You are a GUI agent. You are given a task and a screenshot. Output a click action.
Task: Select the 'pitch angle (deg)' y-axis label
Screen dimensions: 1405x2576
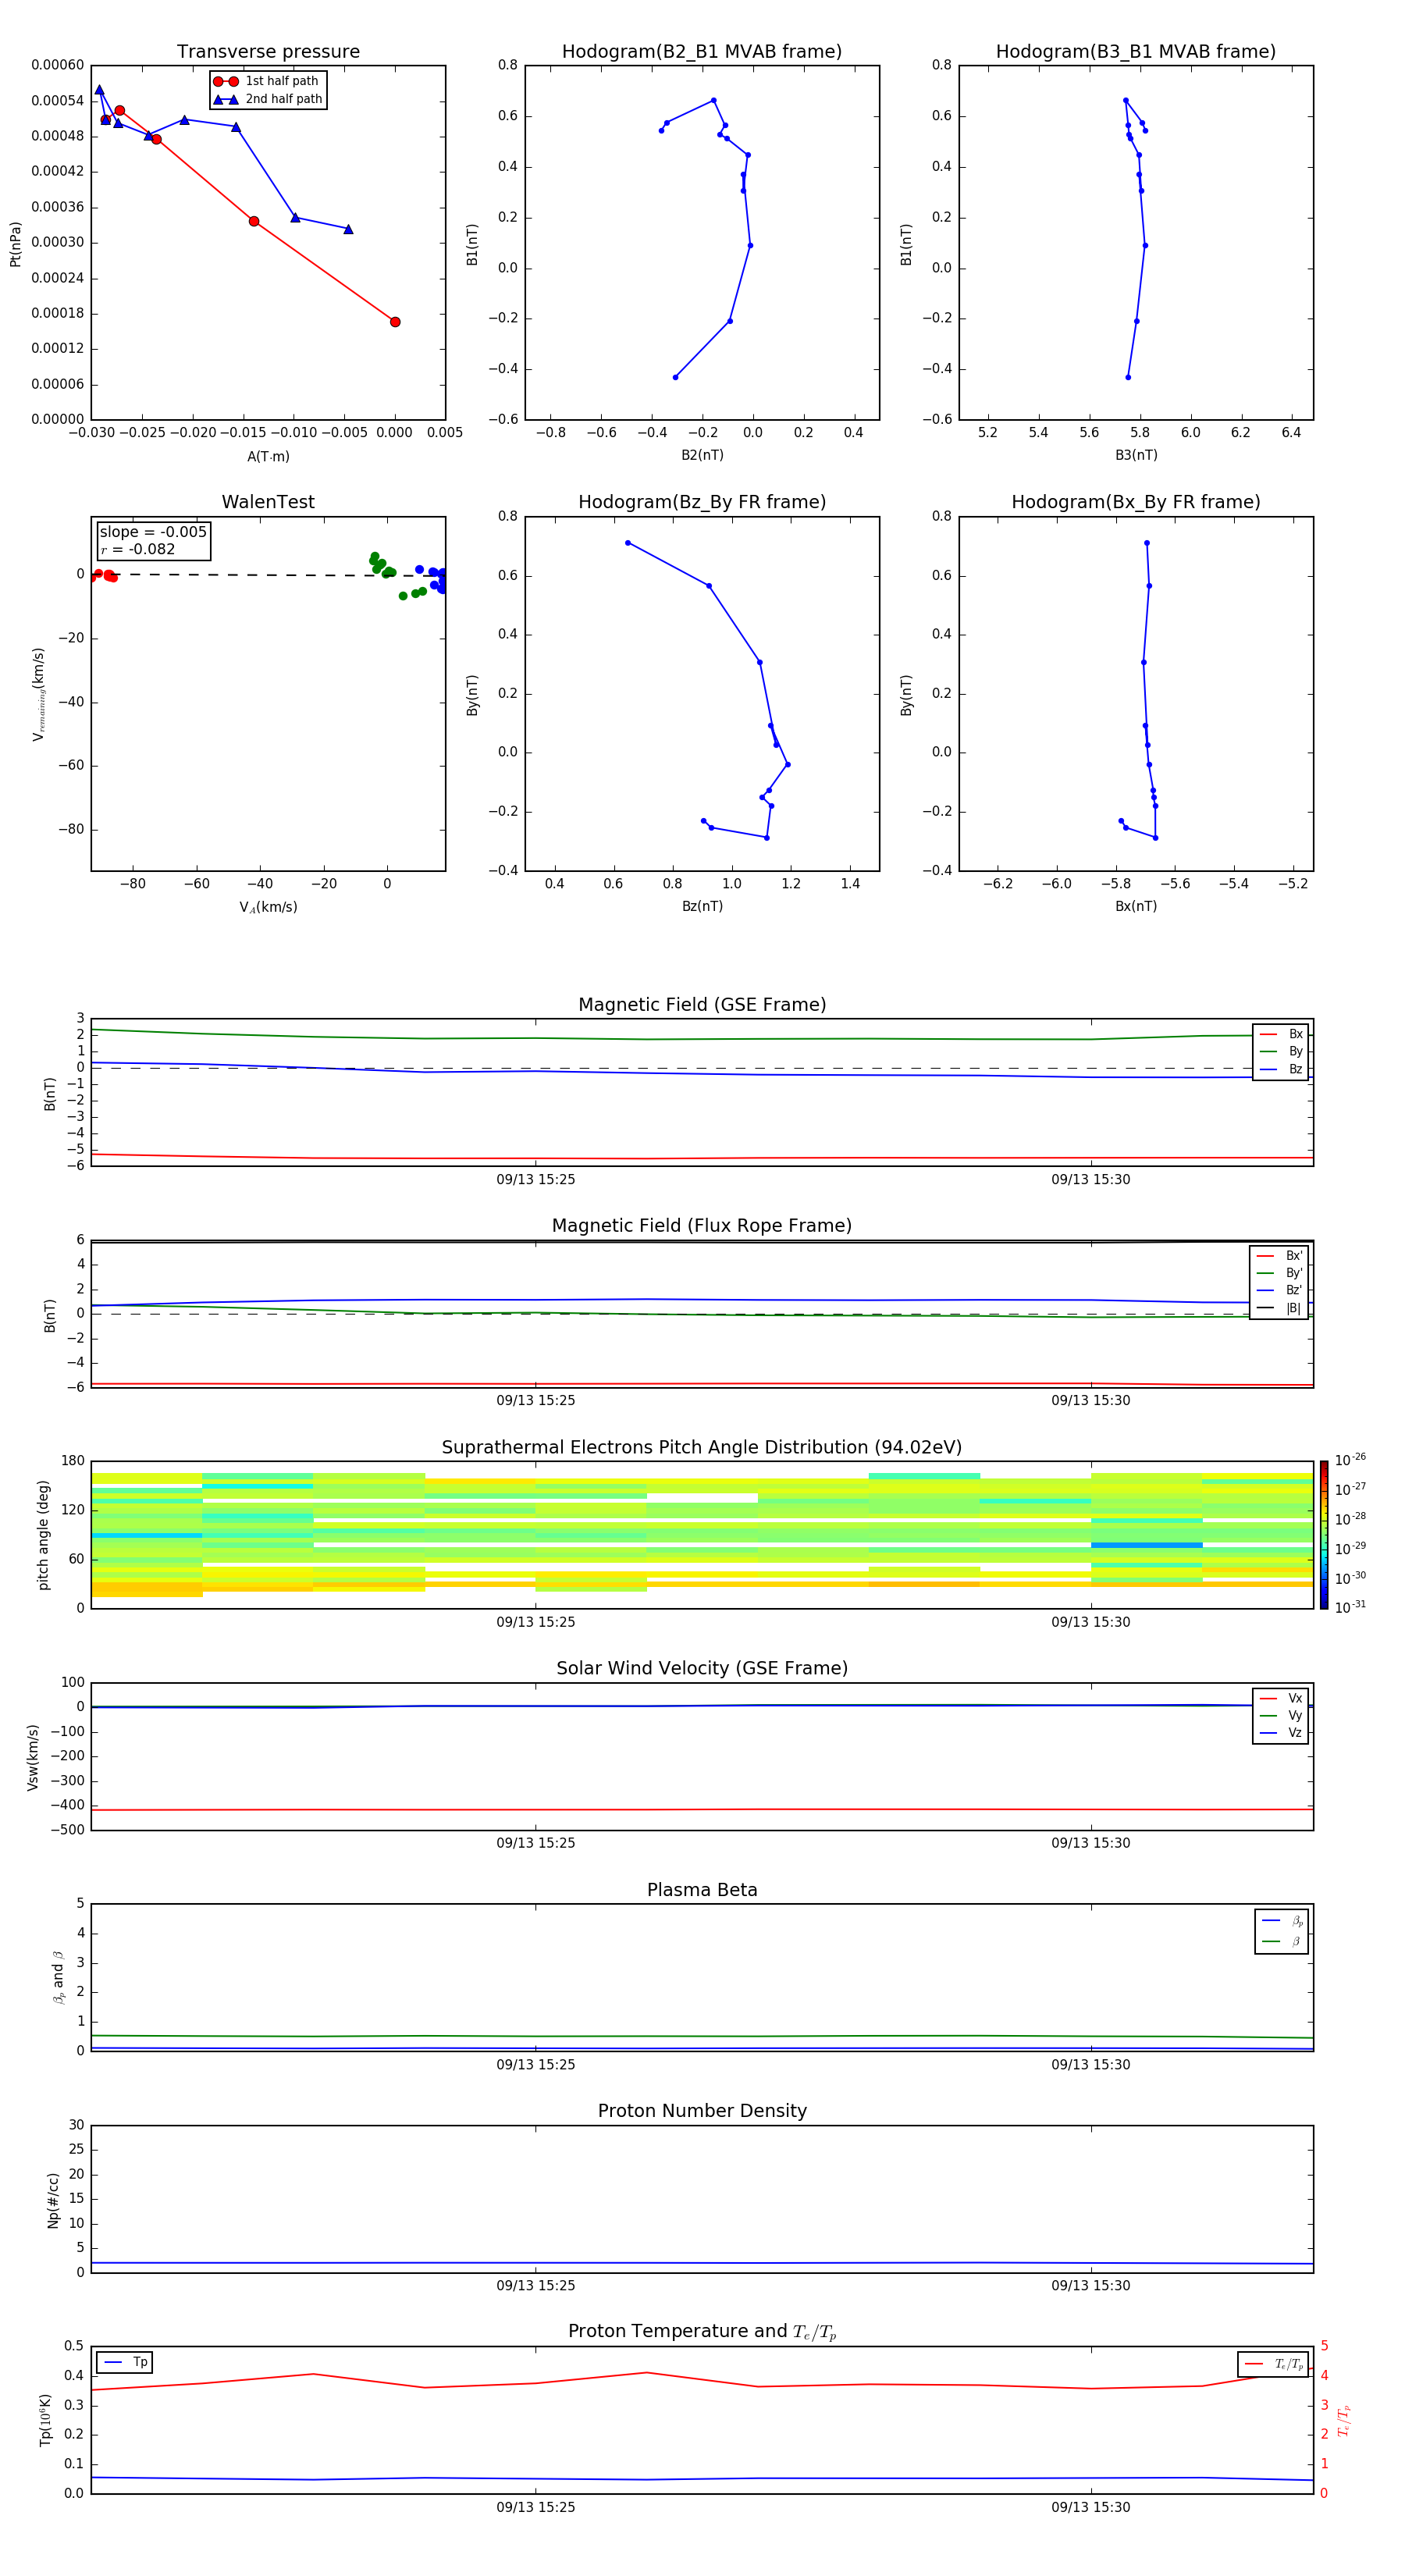(x=43, y=1535)
